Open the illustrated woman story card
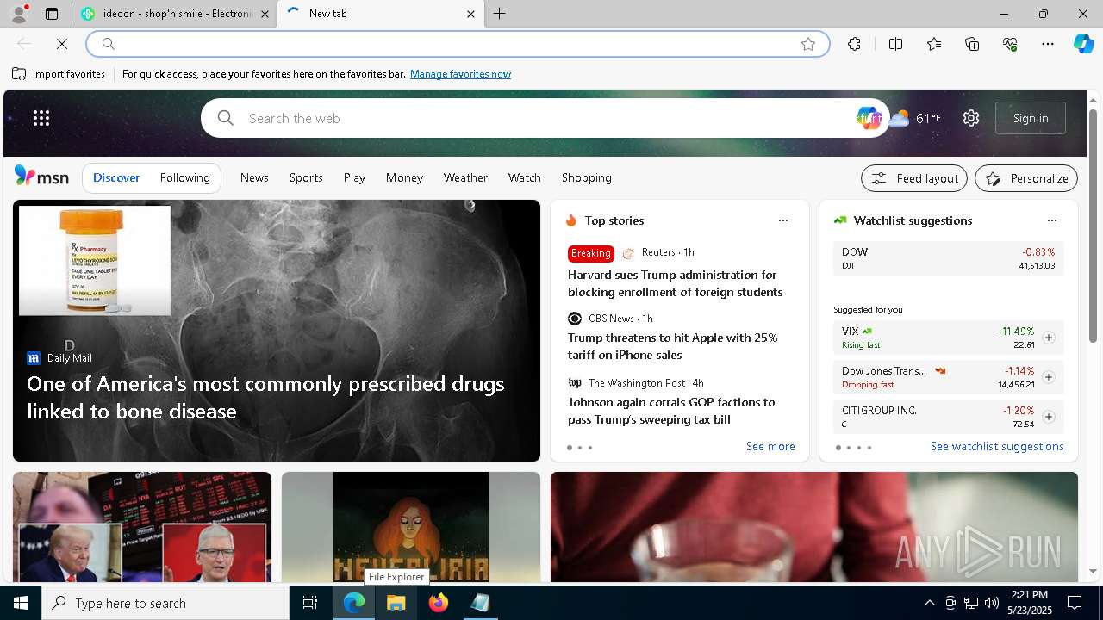The image size is (1103, 620). 411,527
